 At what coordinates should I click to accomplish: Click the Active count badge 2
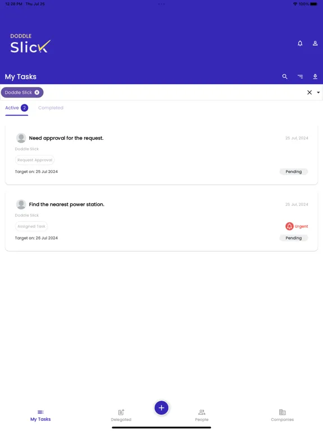[25, 108]
